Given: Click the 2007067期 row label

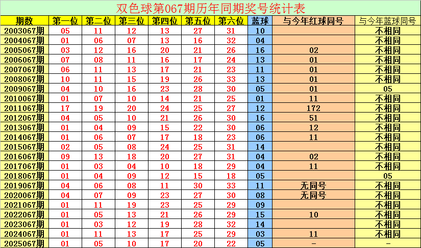Looking at the screenshot, I should (x=24, y=69).
